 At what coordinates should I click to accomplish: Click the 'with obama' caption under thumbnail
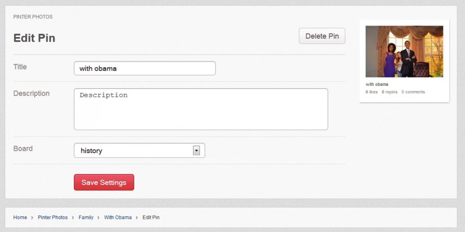(377, 84)
